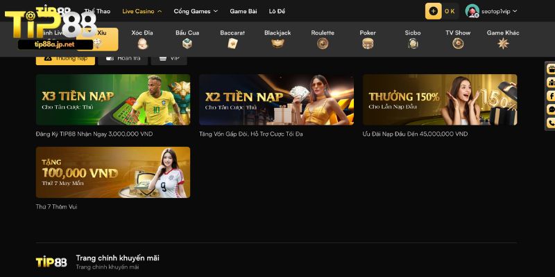
Task: Open the Sicbo icon
Action: (x=413, y=44)
